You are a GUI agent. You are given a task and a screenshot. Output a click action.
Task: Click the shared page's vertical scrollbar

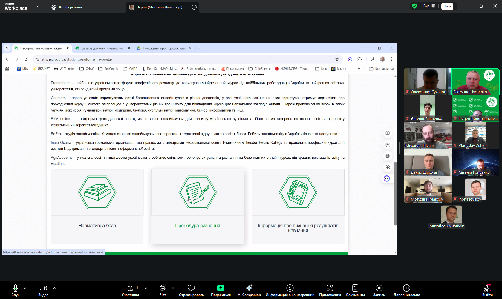pyautogui.click(x=395, y=193)
